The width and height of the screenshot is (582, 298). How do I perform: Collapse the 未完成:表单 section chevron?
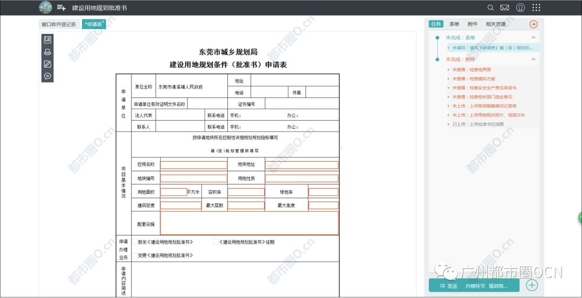[x=533, y=38]
